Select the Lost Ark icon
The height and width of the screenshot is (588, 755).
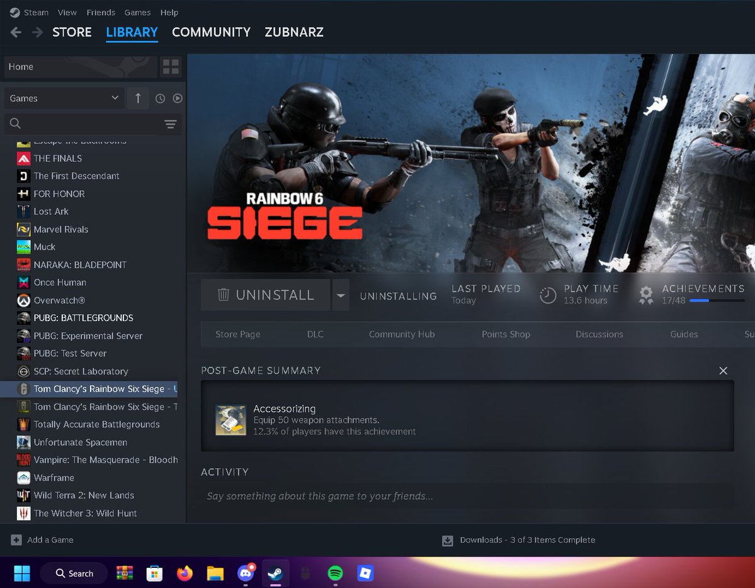(23, 212)
